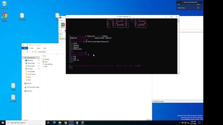
Task: Open the stuff folder in navigation pane
Action: point(29,77)
